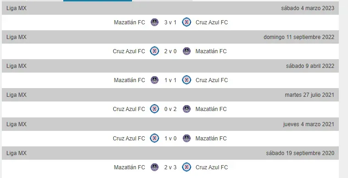Viewport: 348px width, 178px height.
Task: Open the 0 v 2 match score
Action: click(x=171, y=109)
